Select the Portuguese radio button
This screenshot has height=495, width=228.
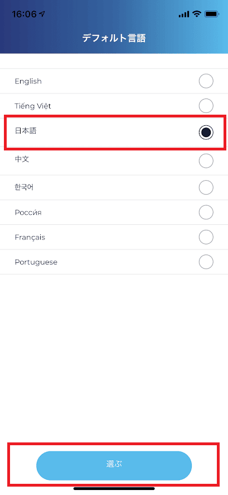tap(206, 262)
